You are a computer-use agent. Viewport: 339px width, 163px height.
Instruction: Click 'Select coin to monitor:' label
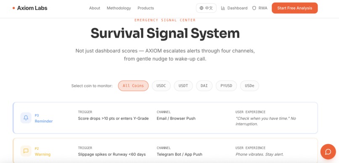[x=92, y=86]
